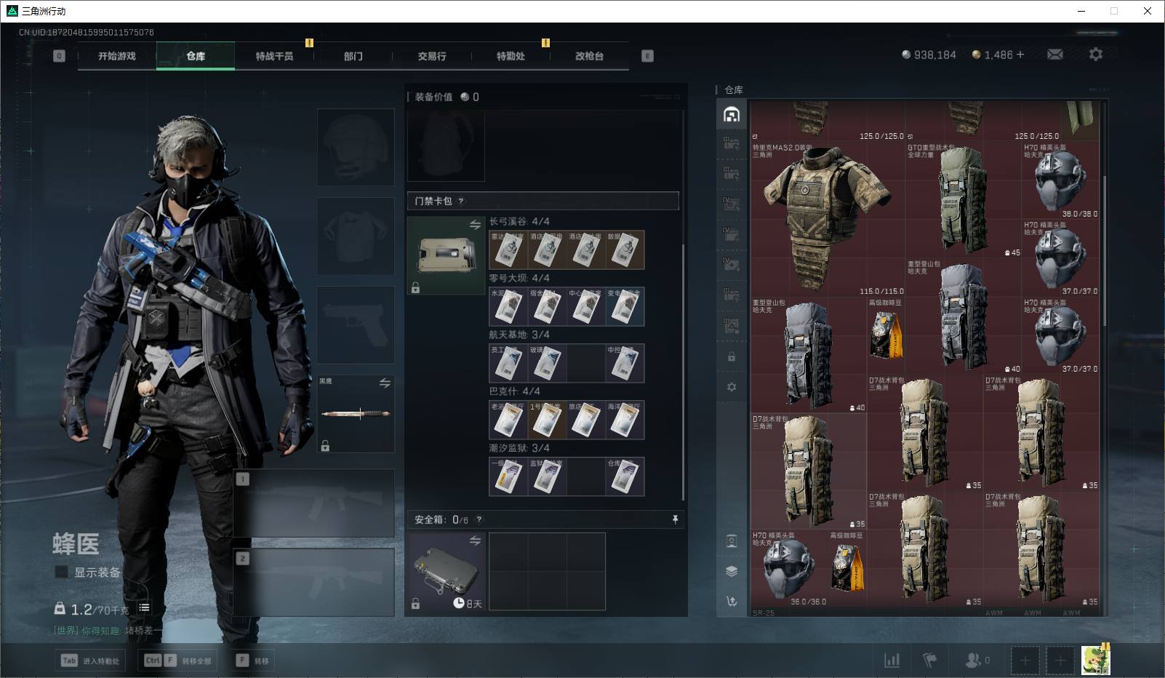This screenshot has width=1165, height=678.
Task: Open game settings gear in top bar
Action: [x=1096, y=55]
